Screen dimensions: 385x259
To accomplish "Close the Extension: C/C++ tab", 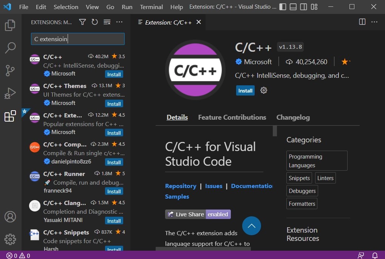I will pos(199,22).
